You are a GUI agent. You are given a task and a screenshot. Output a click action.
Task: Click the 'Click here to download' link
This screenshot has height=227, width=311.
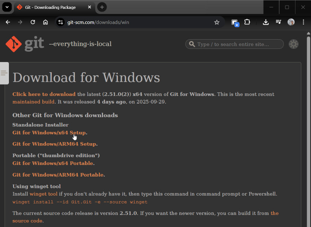point(44,94)
